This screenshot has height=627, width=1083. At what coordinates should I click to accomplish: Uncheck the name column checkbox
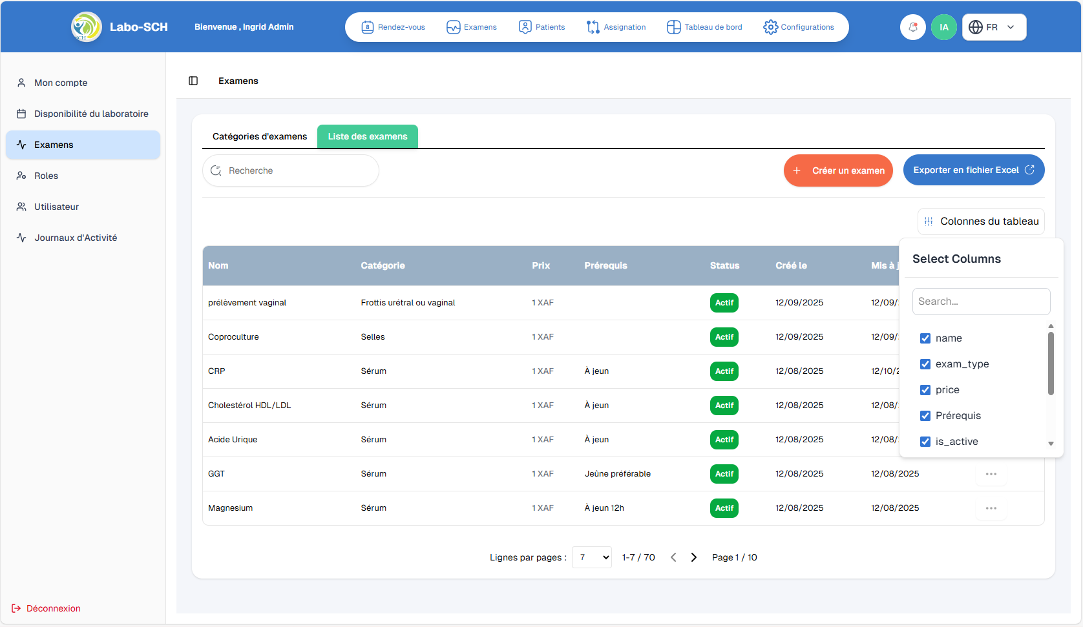[925, 338]
